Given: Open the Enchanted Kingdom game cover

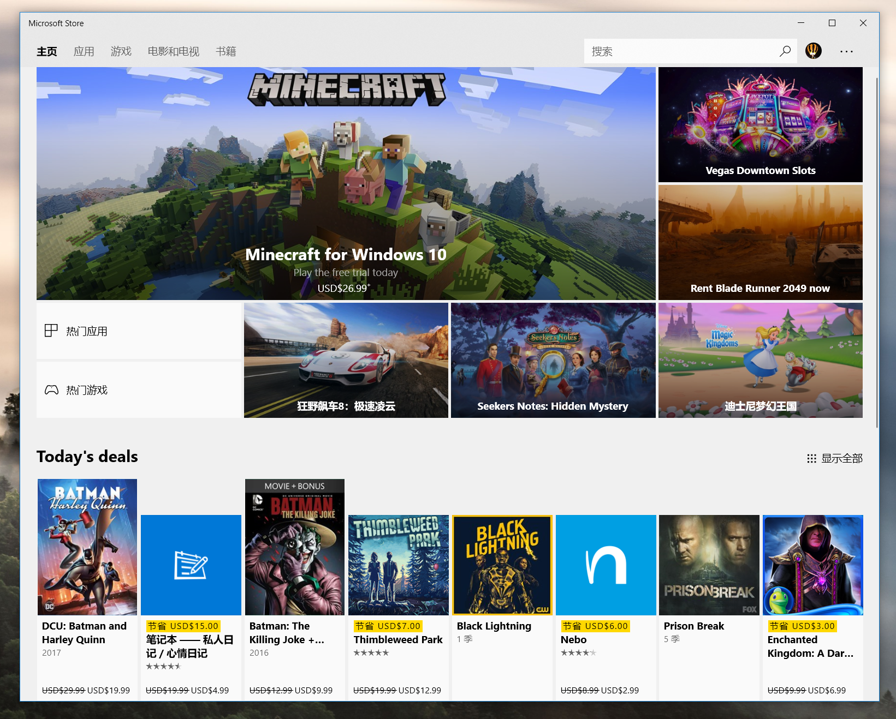Looking at the screenshot, I should coord(813,565).
